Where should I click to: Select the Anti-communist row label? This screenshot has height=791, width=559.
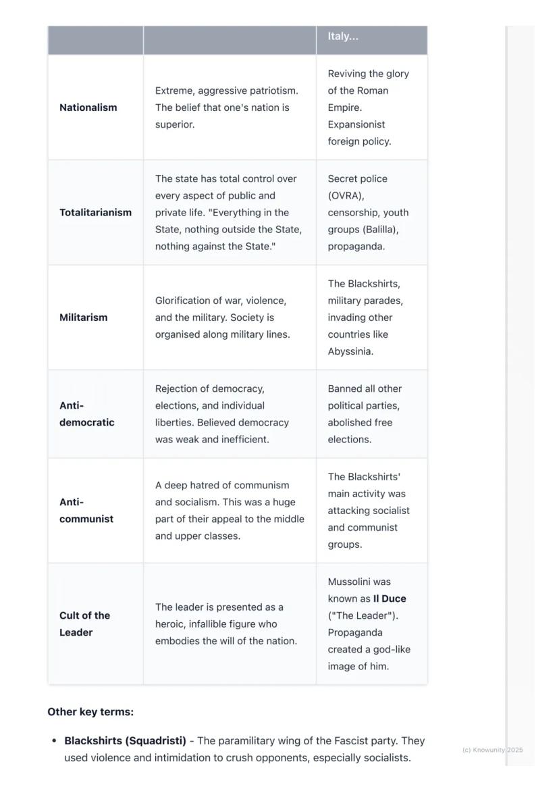86,511
